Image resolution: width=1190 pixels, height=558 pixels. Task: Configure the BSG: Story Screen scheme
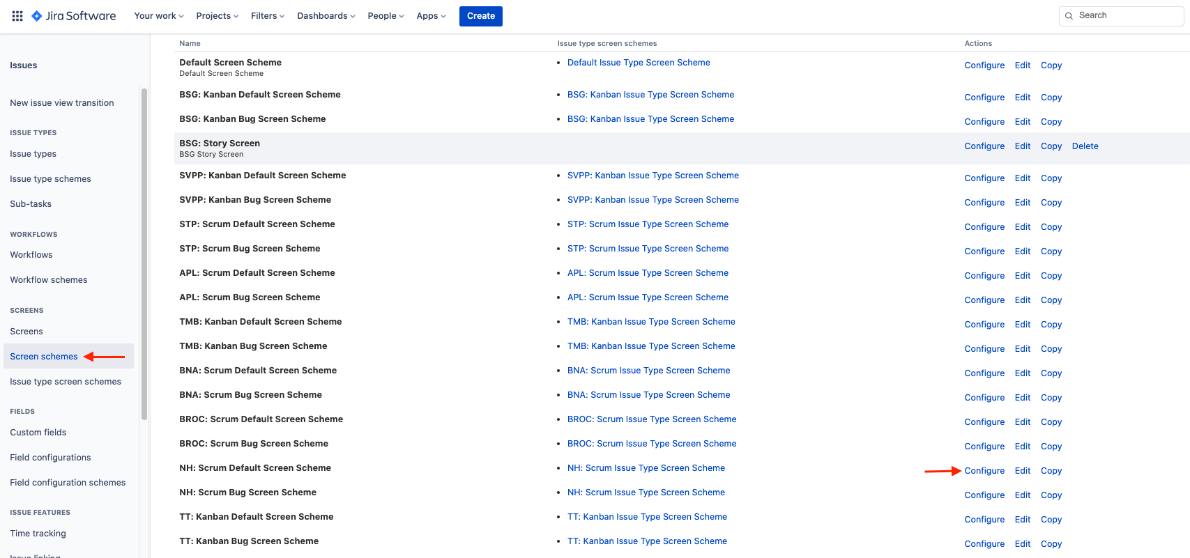pyautogui.click(x=984, y=146)
